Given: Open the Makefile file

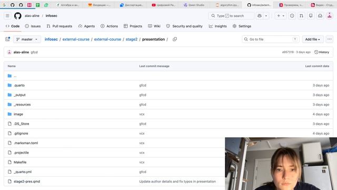Looking at the screenshot, I should coord(20,162).
